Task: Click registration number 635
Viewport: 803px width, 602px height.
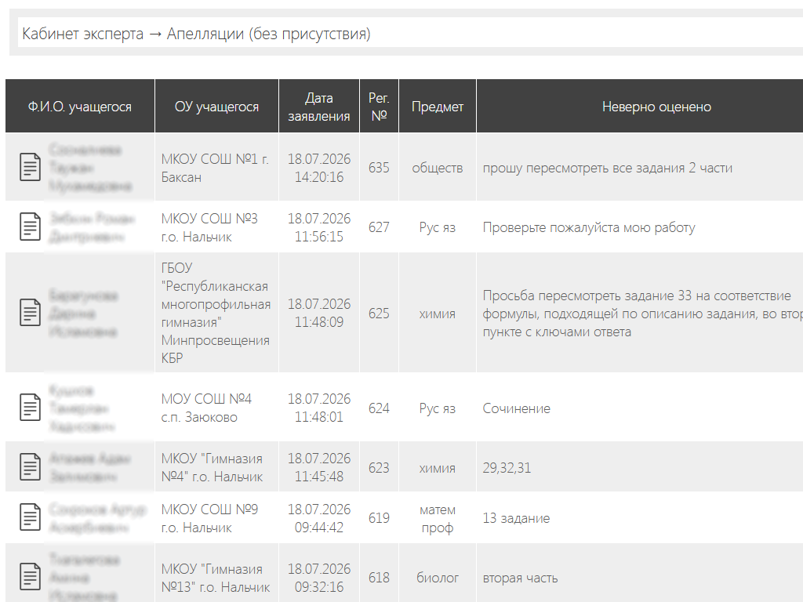Action: [x=379, y=168]
